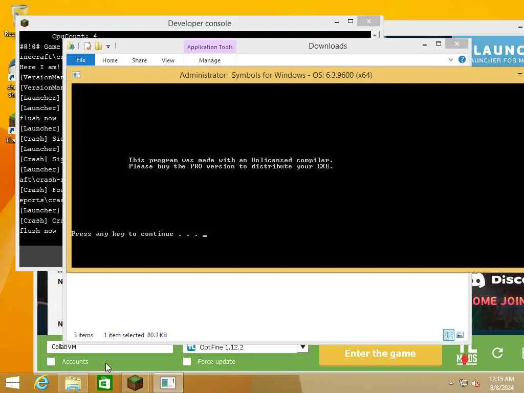Show hidden tray icons arrow
This screenshot has height=393, width=524.
[451, 383]
